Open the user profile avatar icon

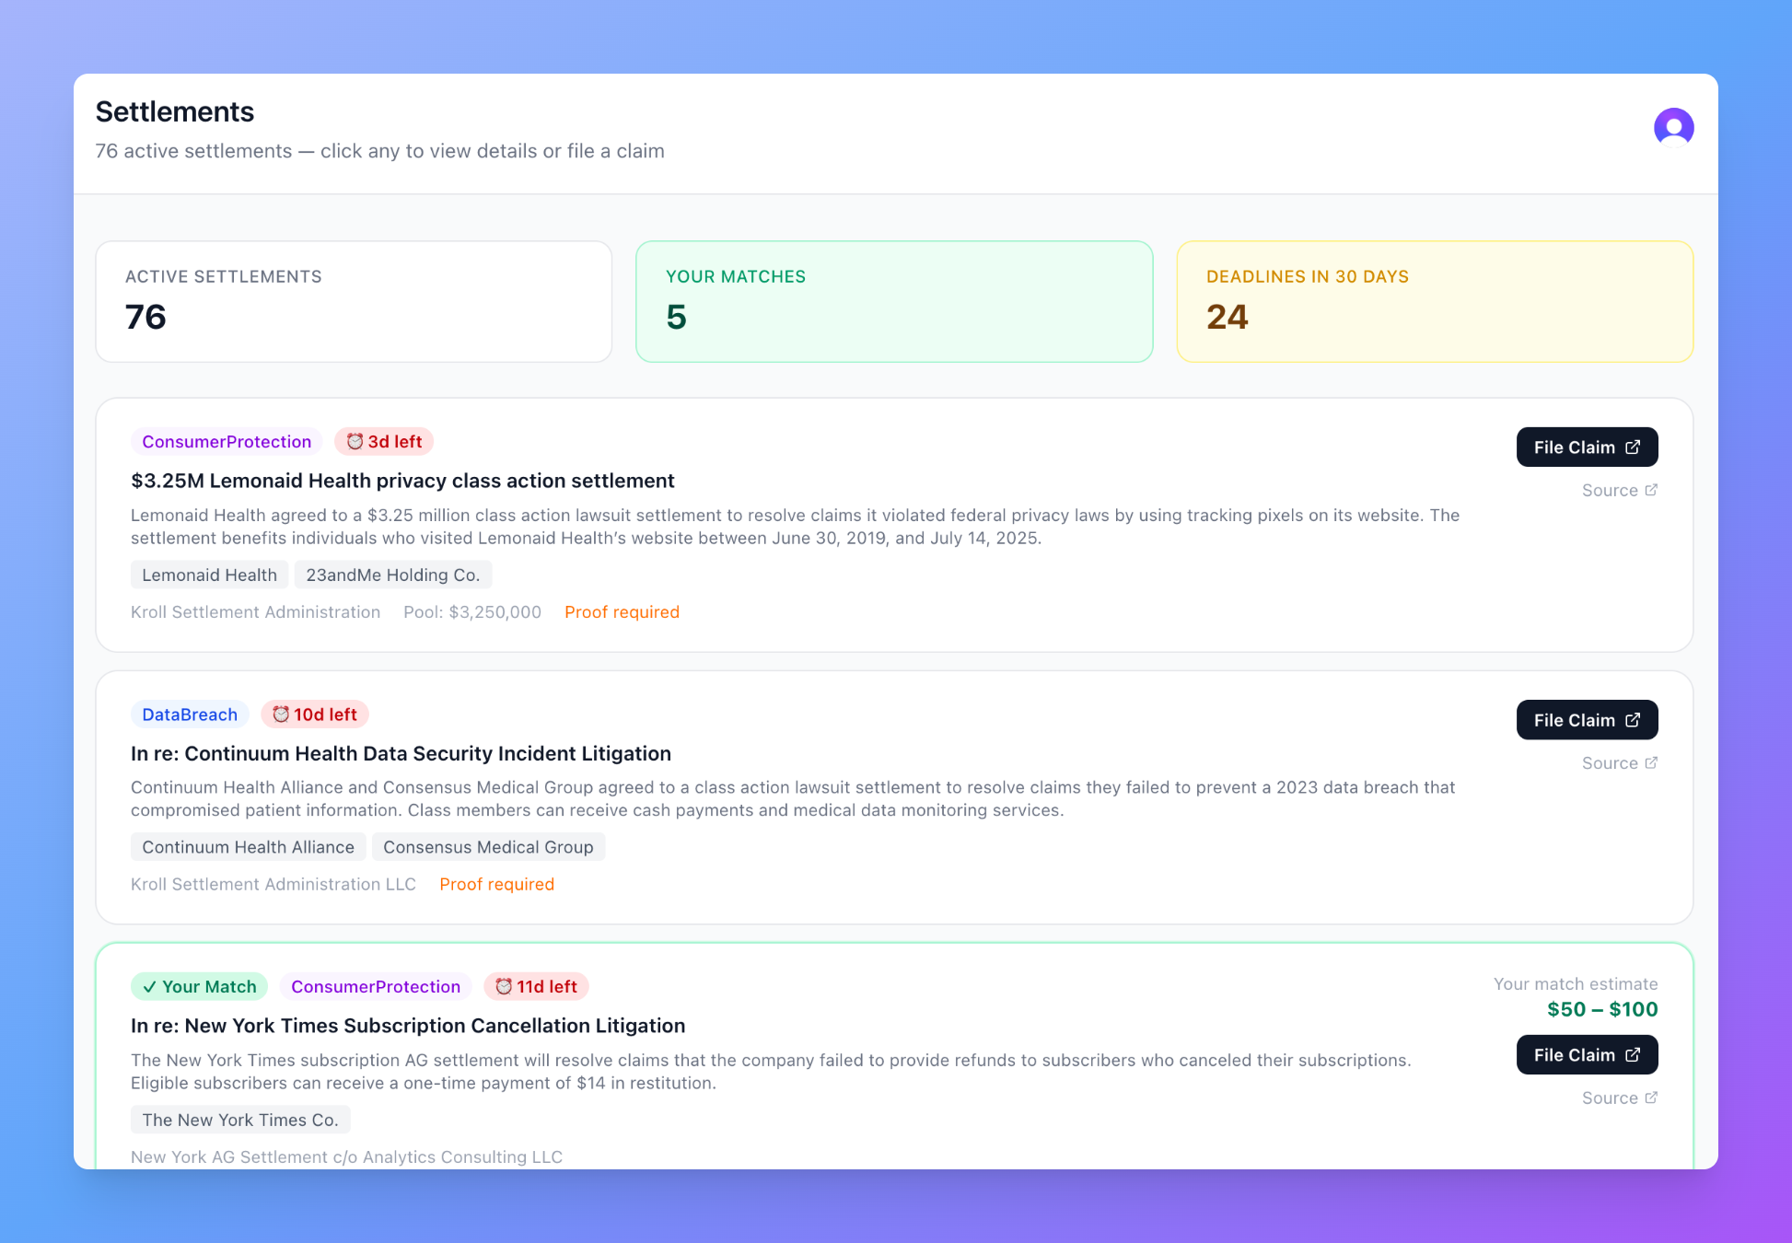click(x=1673, y=128)
